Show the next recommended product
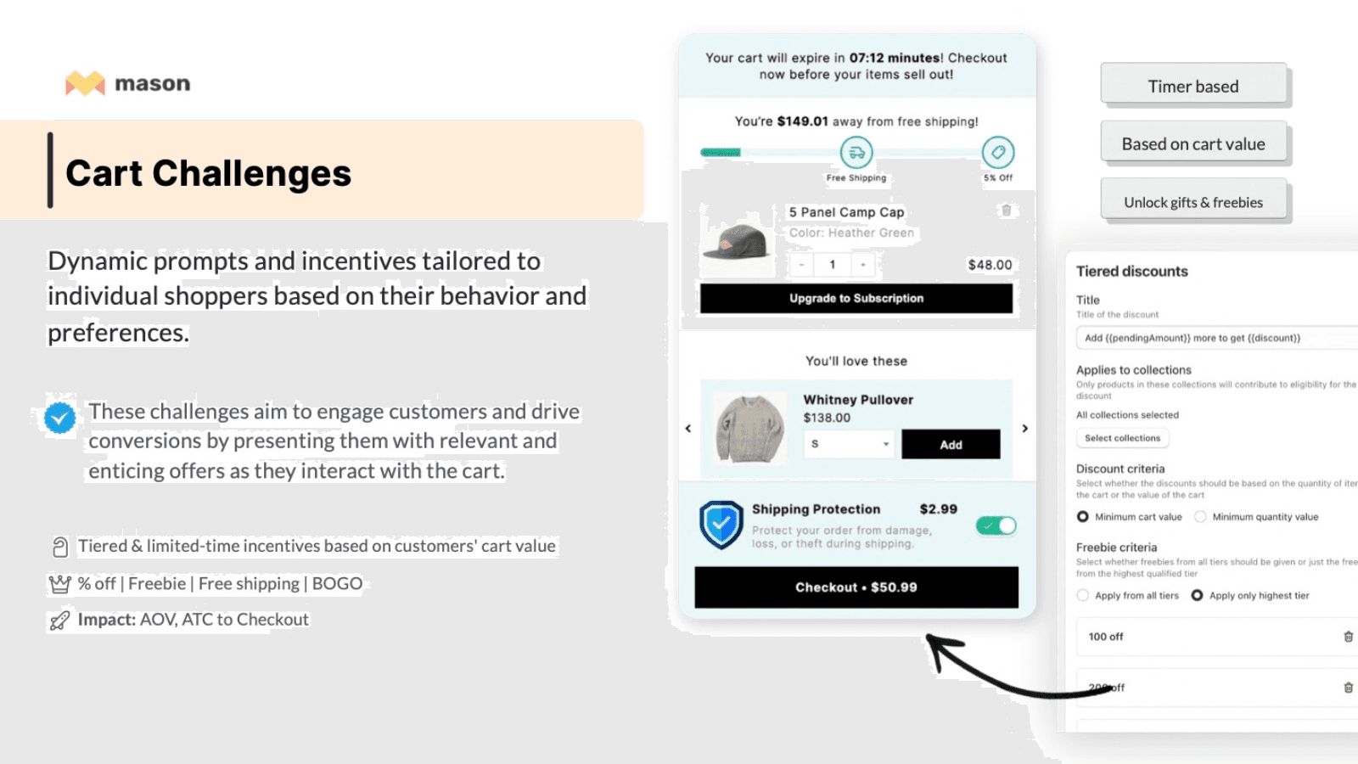Viewport: 1358px width, 764px height. [x=1024, y=429]
